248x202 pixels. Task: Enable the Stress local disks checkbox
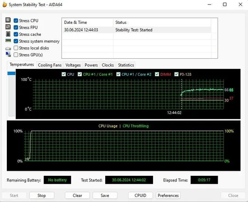tap(16, 48)
